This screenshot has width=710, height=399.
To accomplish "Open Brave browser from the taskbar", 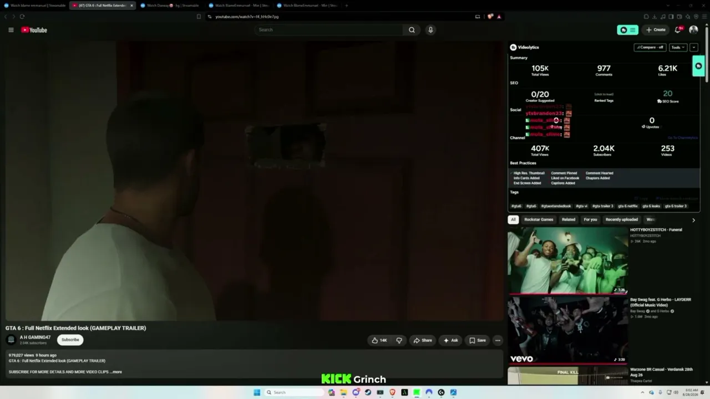I will pos(392,392).
